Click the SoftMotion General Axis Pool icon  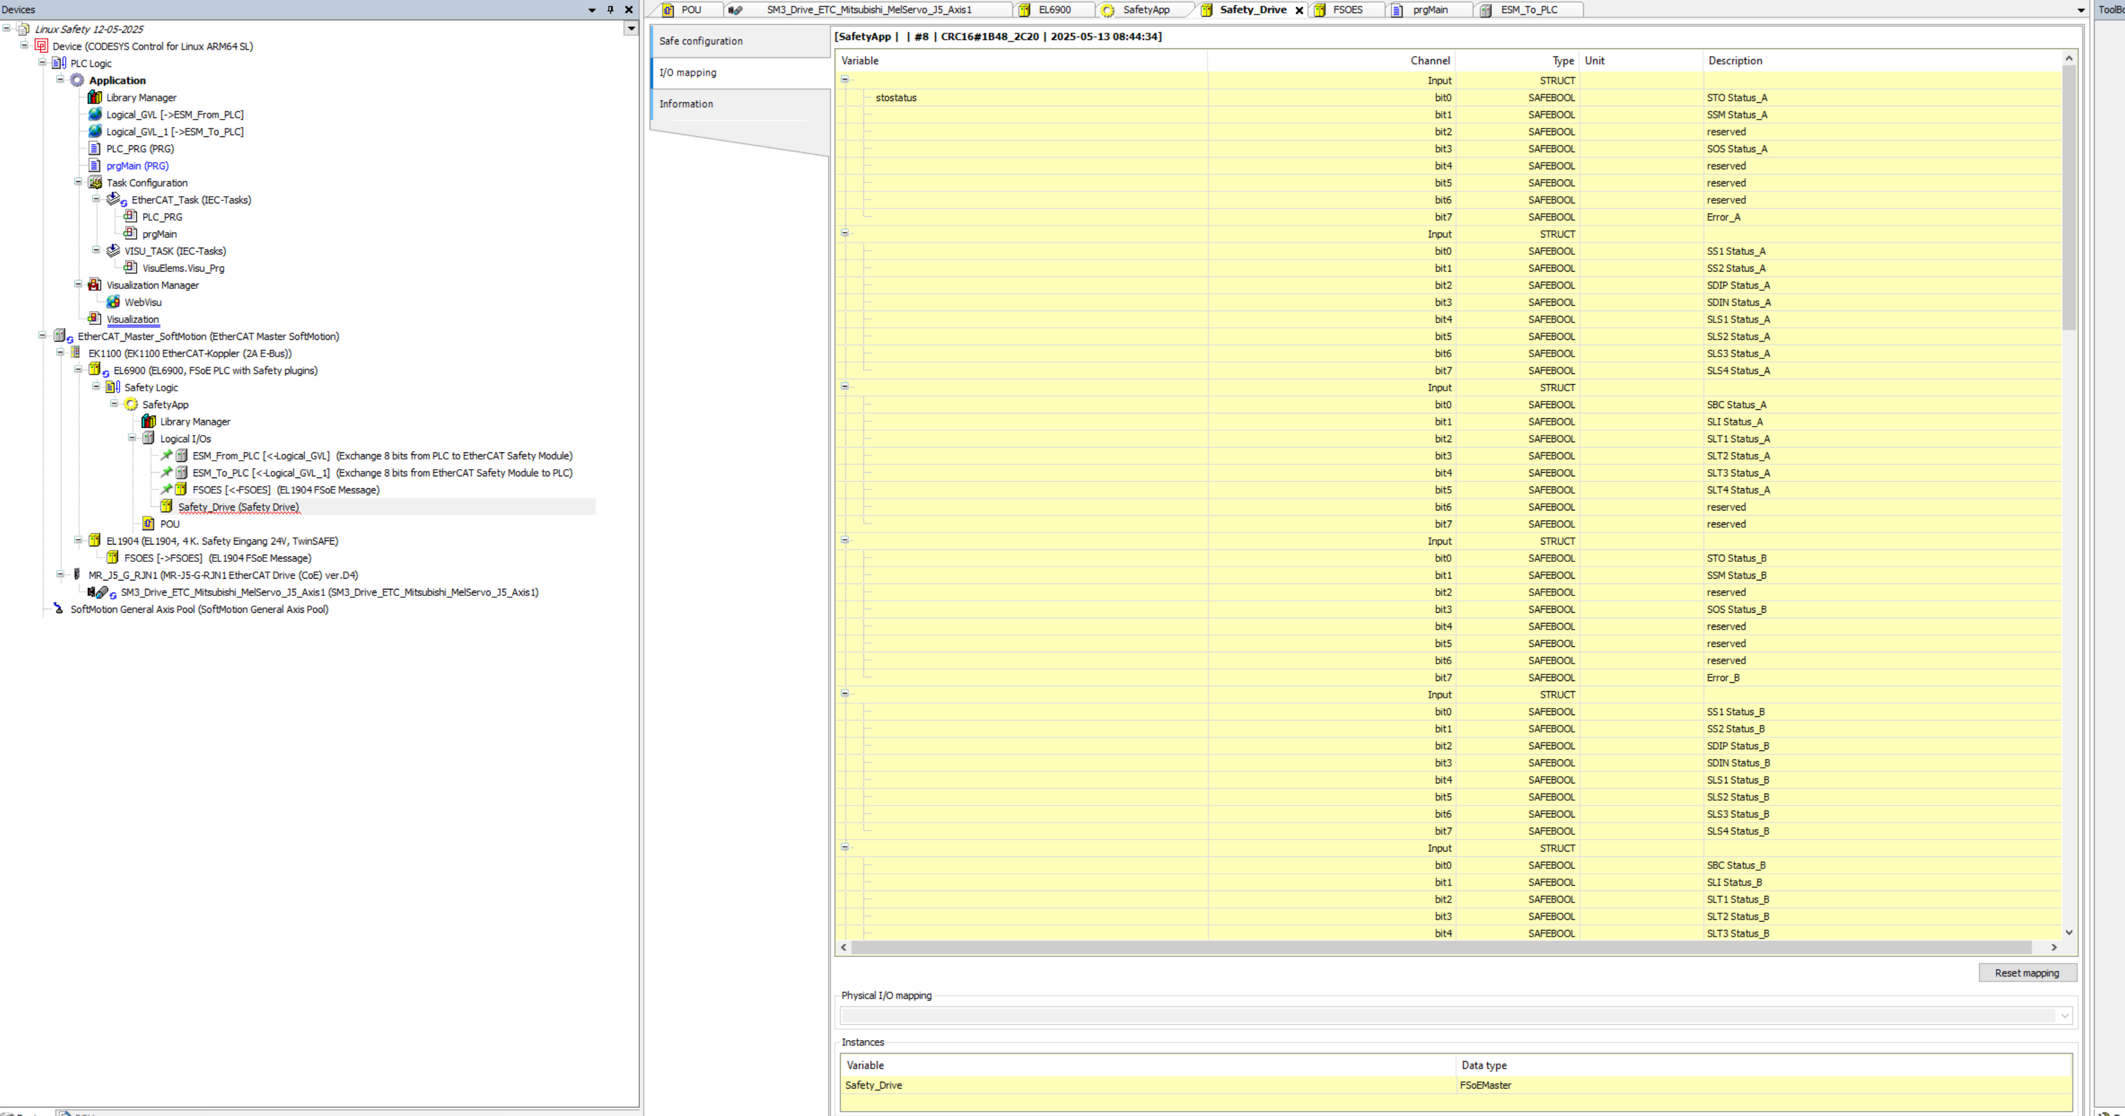click(57, 609)
